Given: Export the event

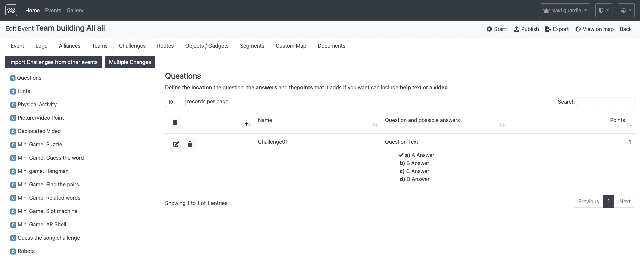Looking at the screenshot, I should [x=557, y=29].
